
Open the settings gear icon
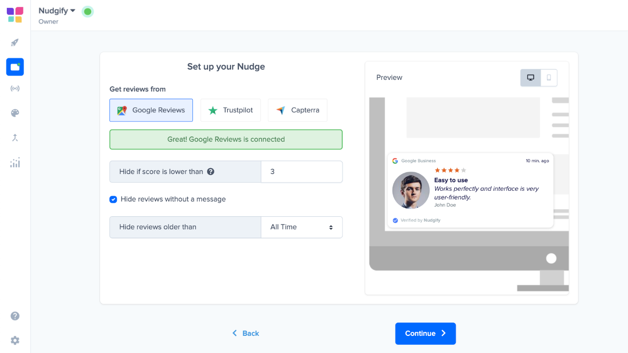pyautogui.click(x=15, y=340)
